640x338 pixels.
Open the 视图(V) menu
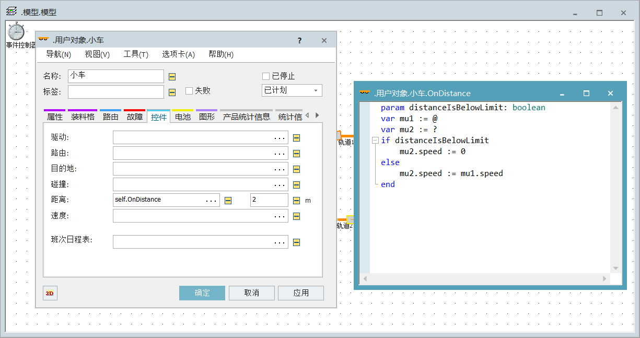coord(97,54)
